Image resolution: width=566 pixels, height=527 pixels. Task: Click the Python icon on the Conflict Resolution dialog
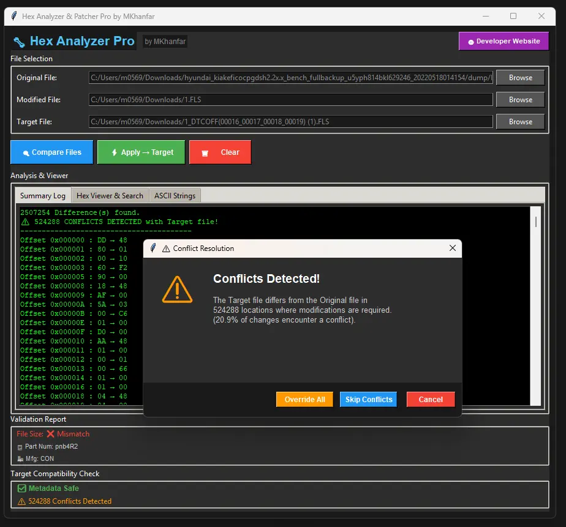[153, 249]
